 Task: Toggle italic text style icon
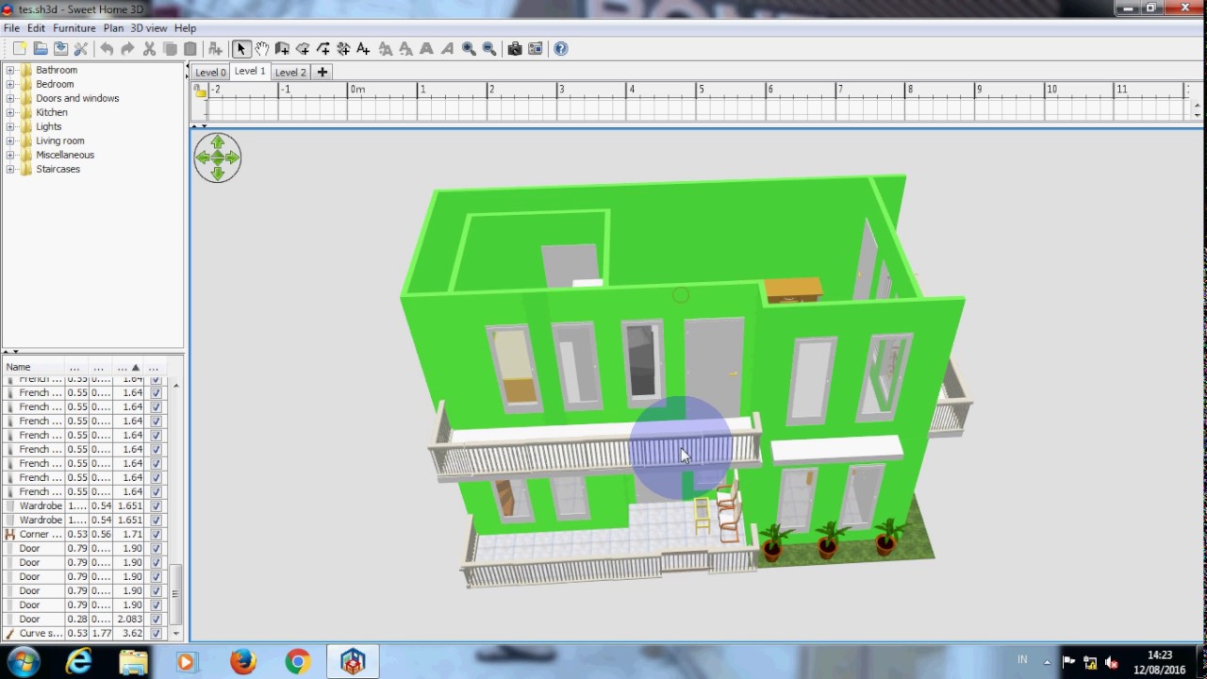[447, 49]
